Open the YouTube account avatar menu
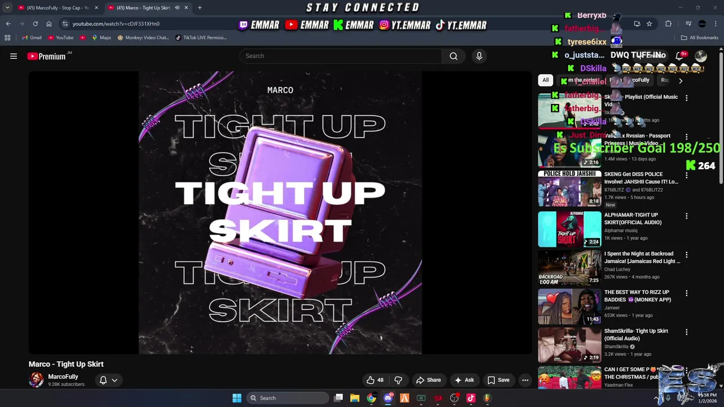This screenshot has width=724, height=407. pos(701,55)
